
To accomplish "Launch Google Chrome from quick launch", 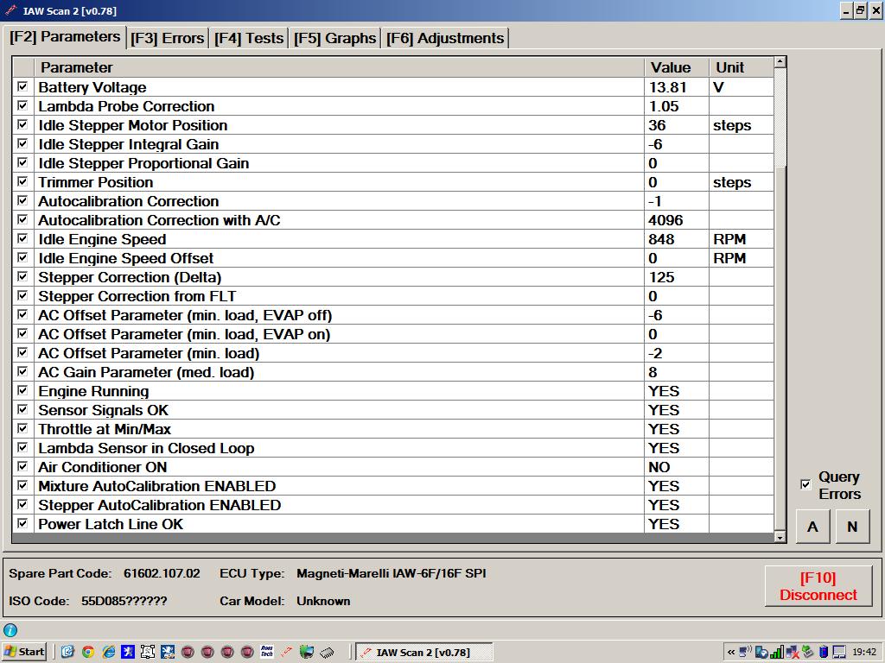I will click(87, 652).
